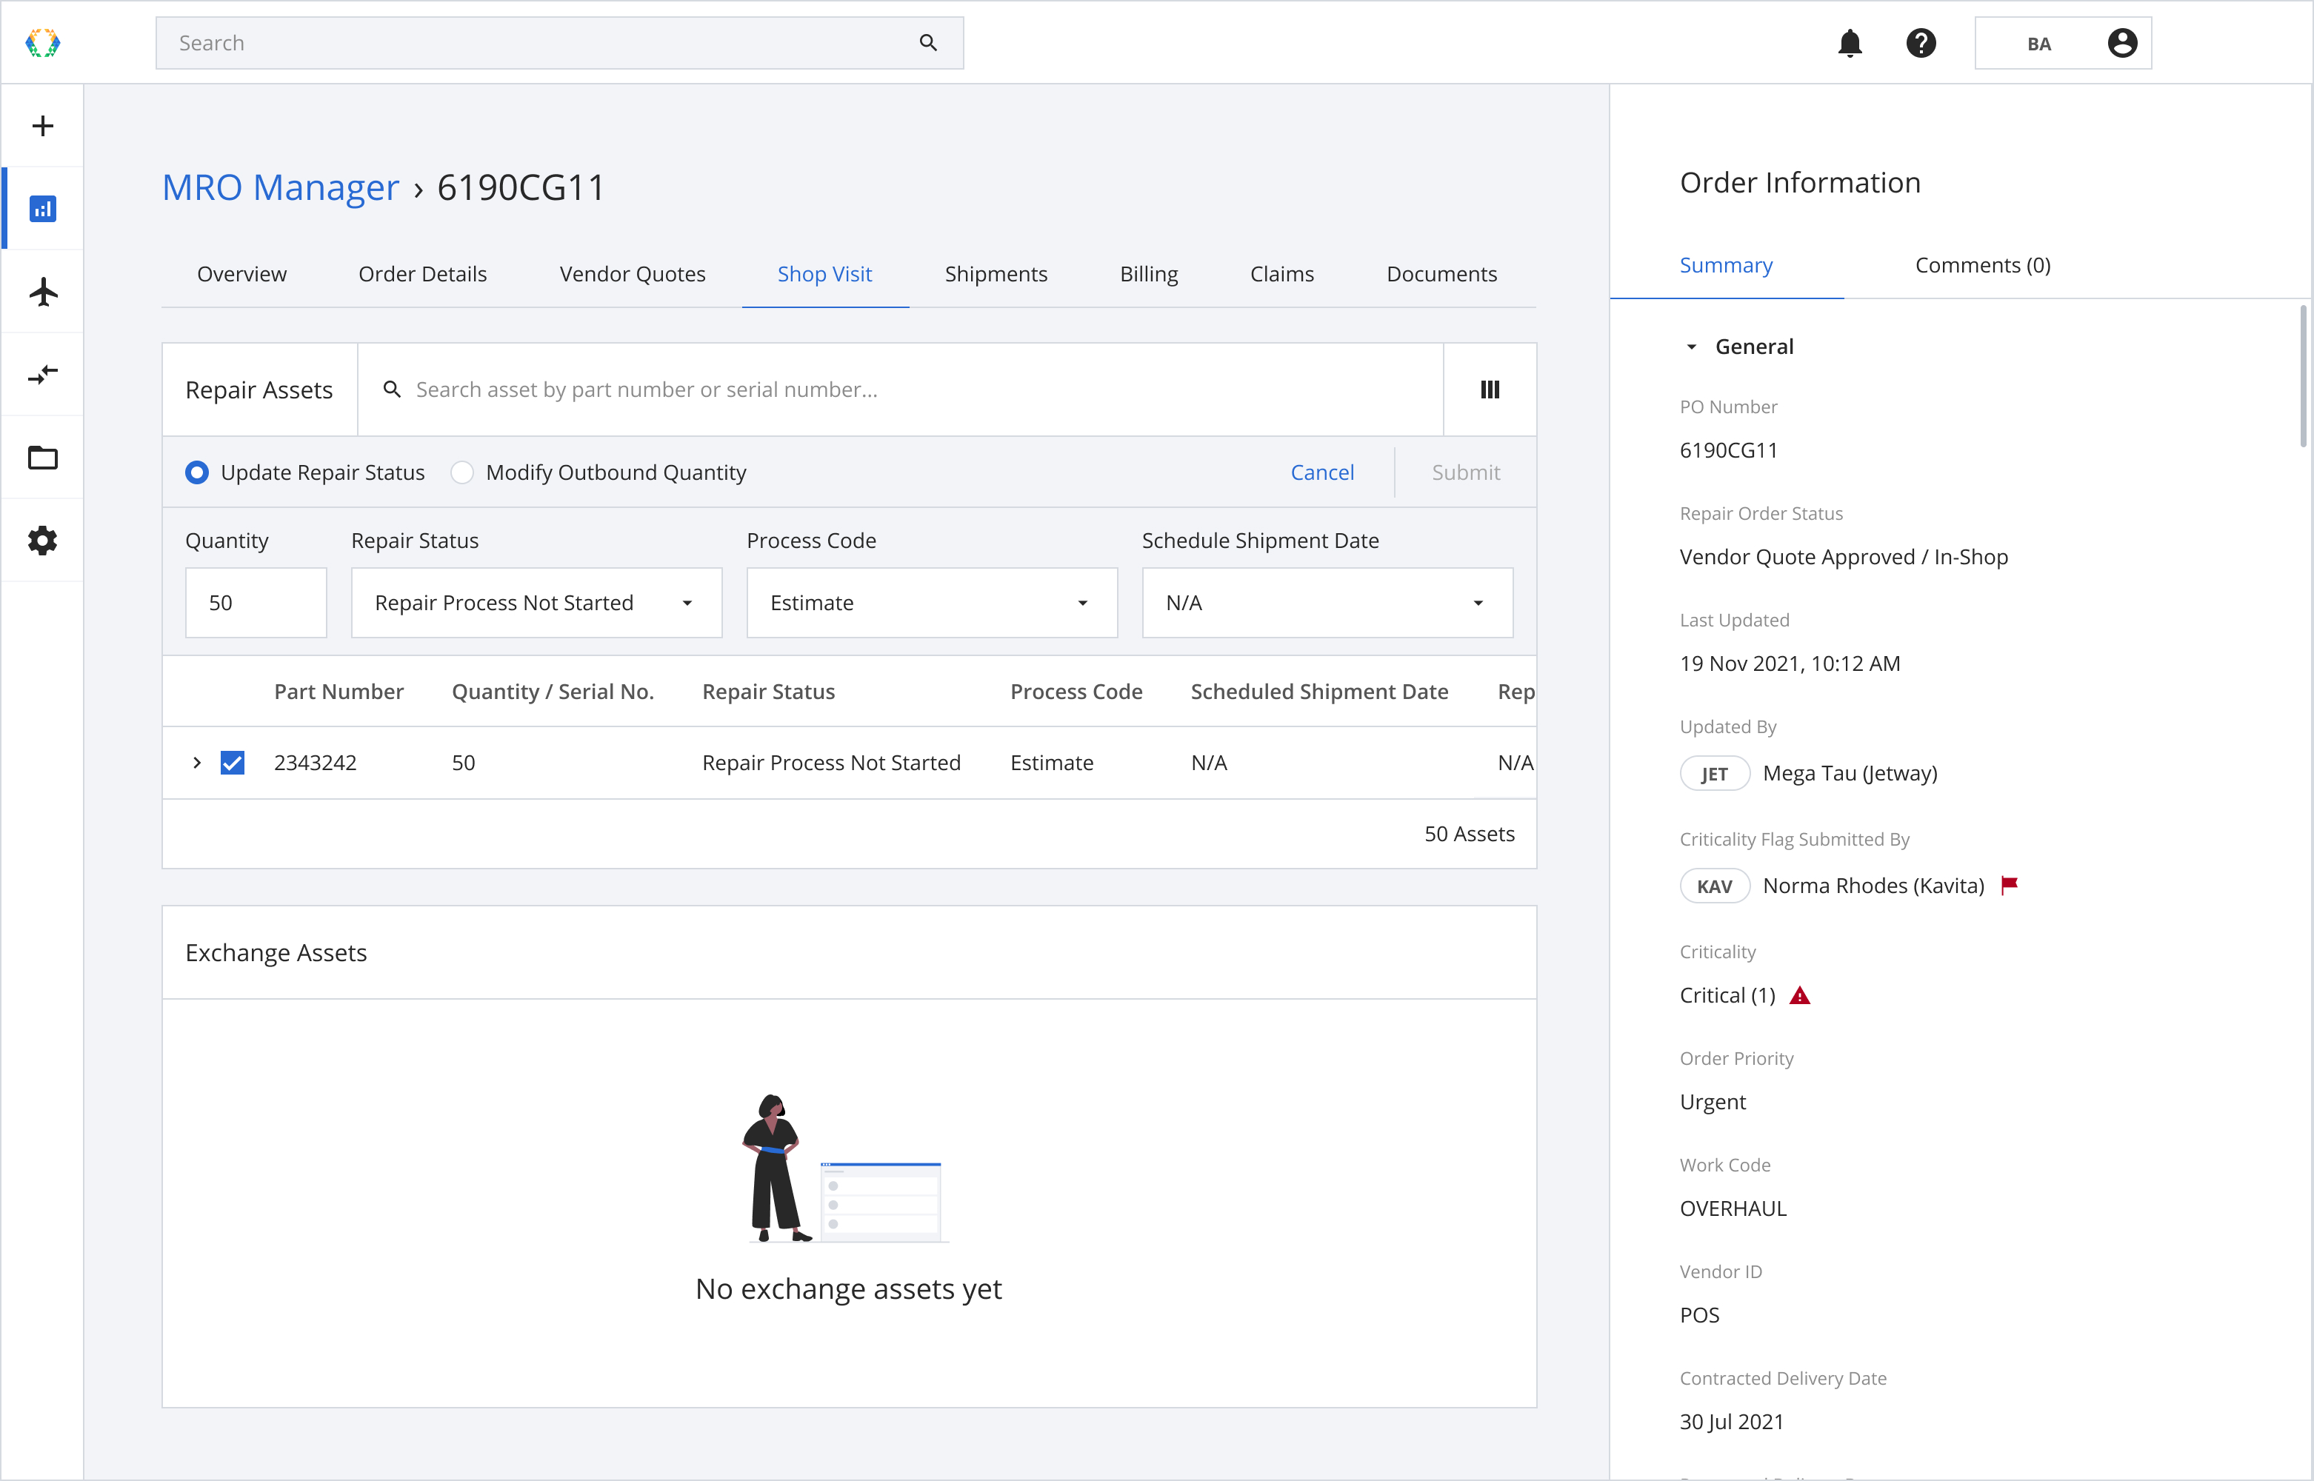The image size is (2314, 1481).
Task: Click the 50 Assets count text
Action: pos(1469,834)
